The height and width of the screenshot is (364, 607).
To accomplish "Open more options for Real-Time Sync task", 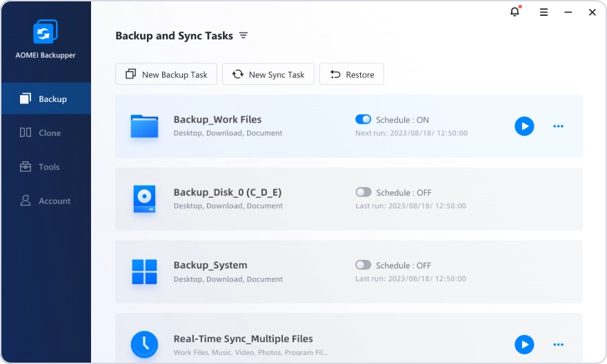I will [559, 345].
